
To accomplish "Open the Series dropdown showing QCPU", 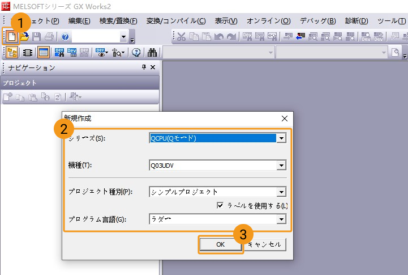I will click(281, 138).
